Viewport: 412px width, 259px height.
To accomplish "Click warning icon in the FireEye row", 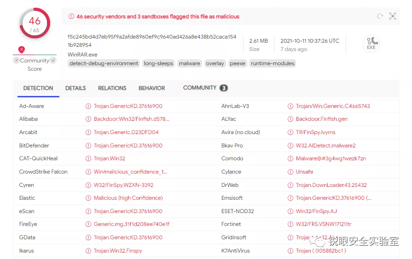I will (88, 224).
